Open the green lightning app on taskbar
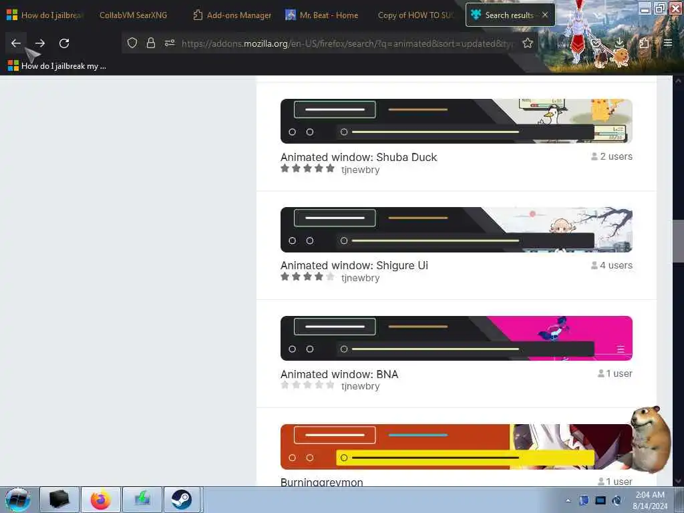Image resolution: width=684 pixels, height=513 pixels. (x=142, y=500)
